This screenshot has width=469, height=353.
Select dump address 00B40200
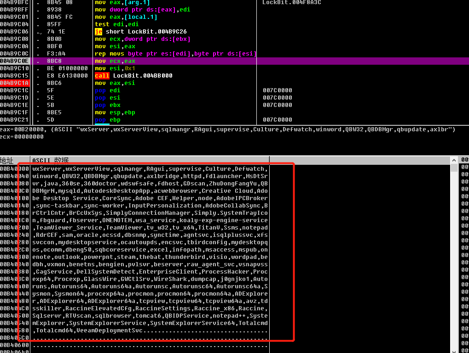pos(15,227)
